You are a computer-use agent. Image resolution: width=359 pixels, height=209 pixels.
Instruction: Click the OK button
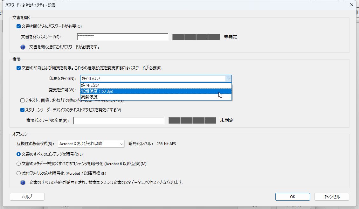[292, 197]
